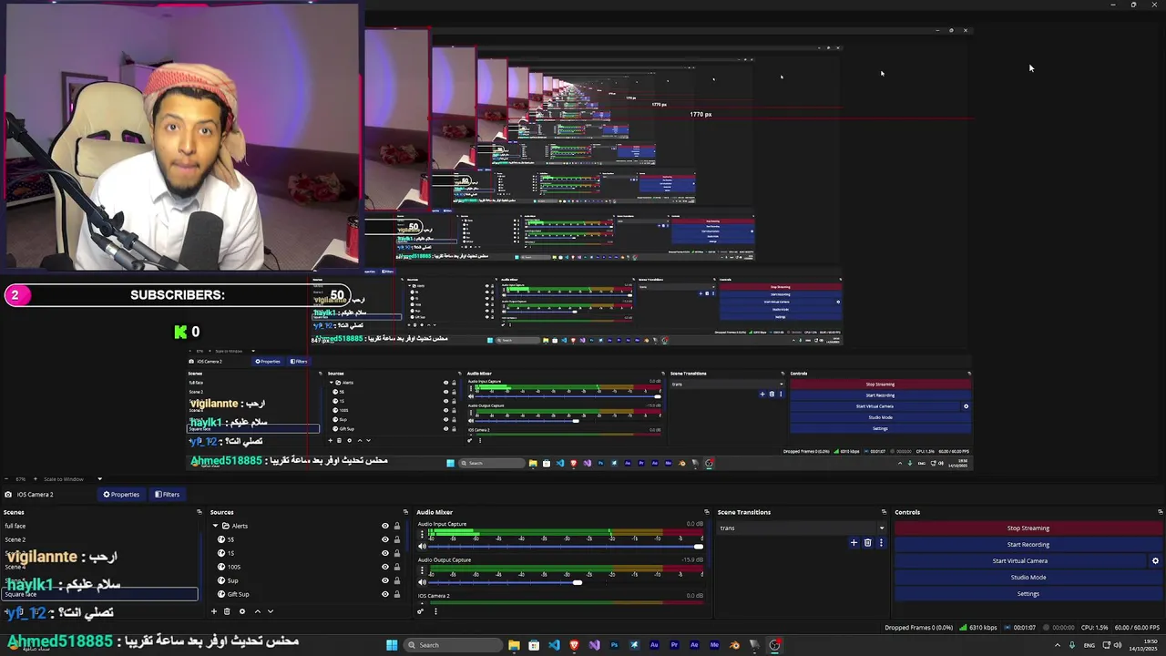
Task: Mute Audio Output Capture
Action: point(422,582)
